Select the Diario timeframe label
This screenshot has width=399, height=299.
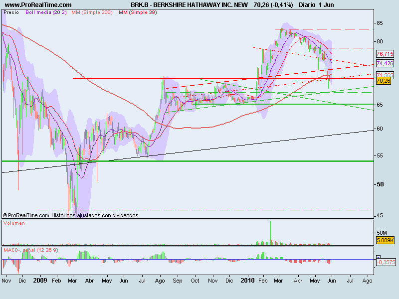coord(307,5)
